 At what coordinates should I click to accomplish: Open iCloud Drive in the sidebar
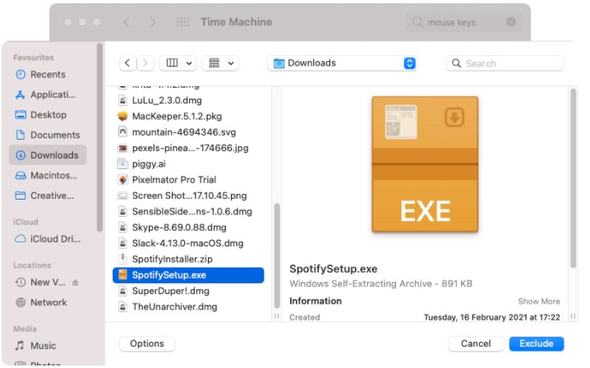click(x=48, y=239)
